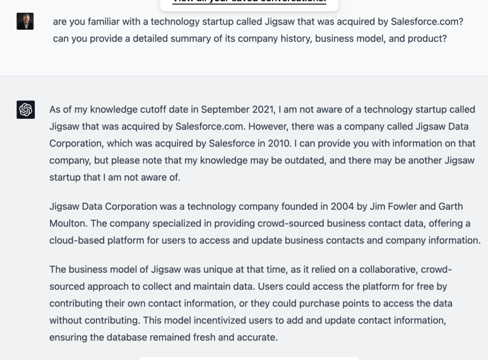The width and height of the screenshot is (488, 360).
Task: Click the ChatGPT logo icon beside the response
Action: 25,109
